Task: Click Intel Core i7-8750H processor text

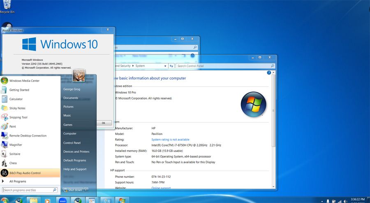Action: (x=186, y=145)
